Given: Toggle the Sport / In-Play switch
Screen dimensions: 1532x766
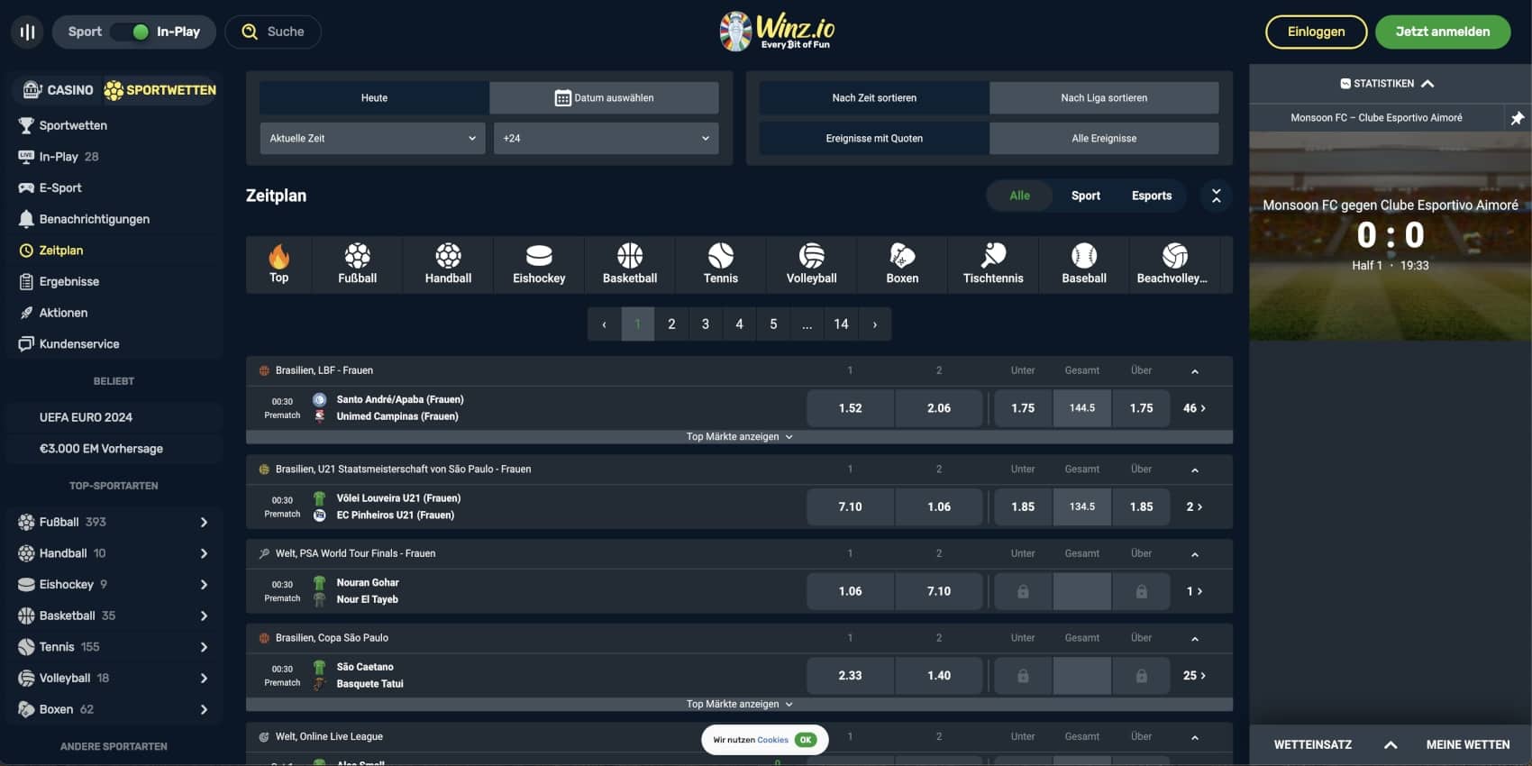Looking at the screenshot, I should 130,32.
